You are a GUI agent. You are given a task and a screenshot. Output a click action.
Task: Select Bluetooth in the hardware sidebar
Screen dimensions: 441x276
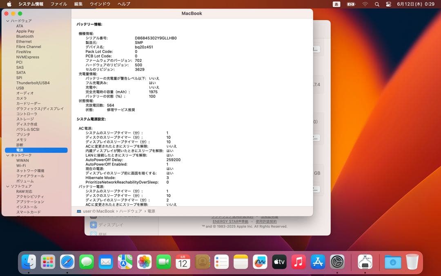24,36
